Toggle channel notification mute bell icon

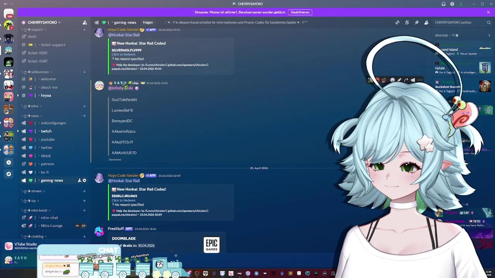tap(407, 22)
